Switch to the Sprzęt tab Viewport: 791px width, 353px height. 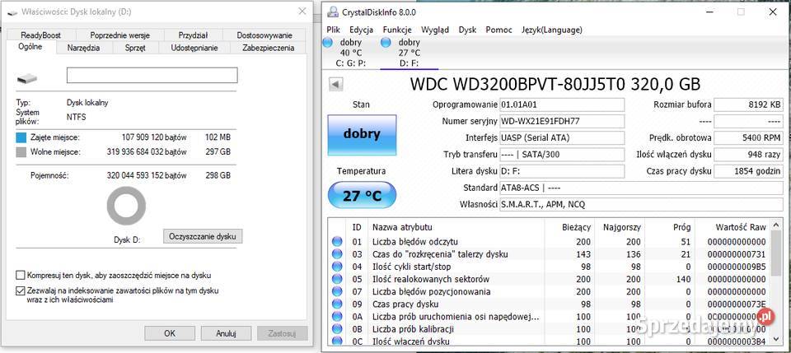(136, 48)
